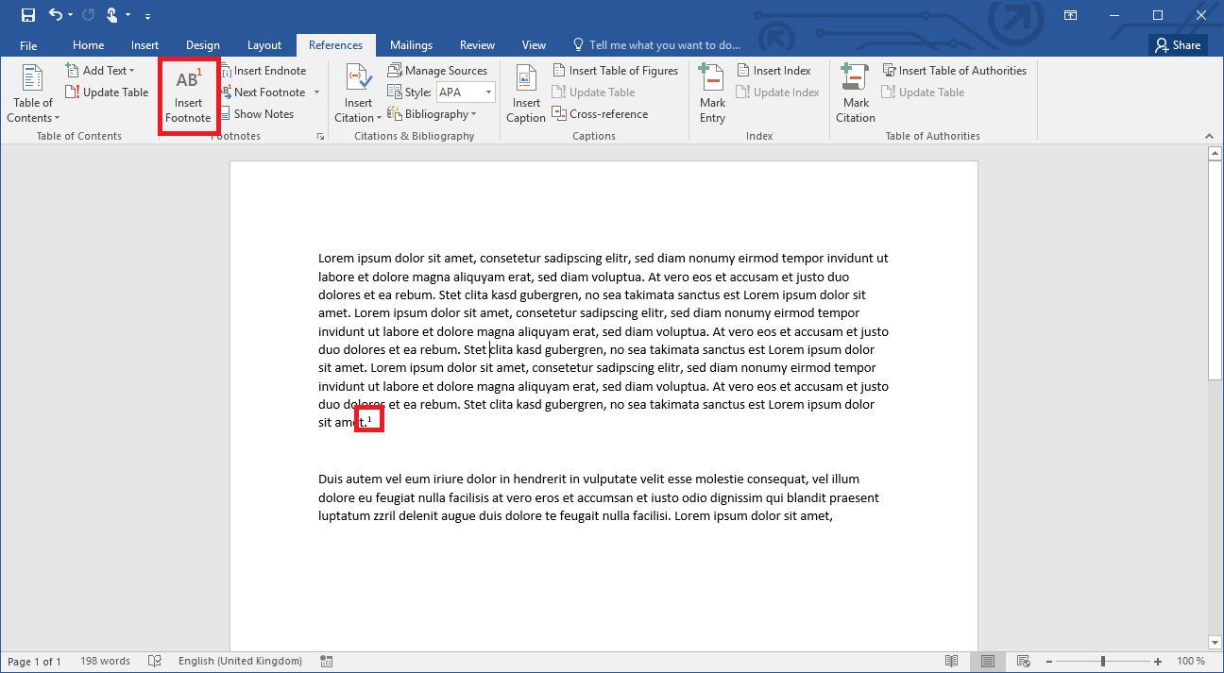Screen dimensions: 1224x673
Task: Click the Insert Endnote icon
Action: (x=264, y=70)
